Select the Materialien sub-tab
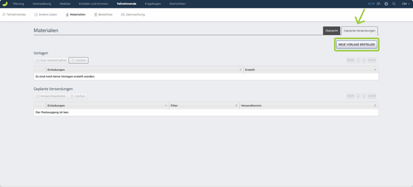 [75, 15]
